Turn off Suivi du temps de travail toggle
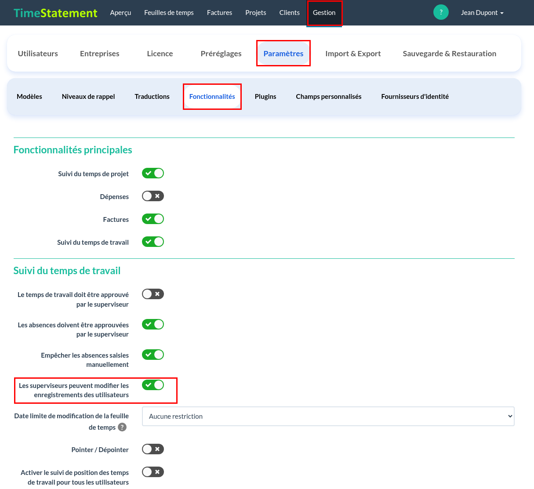The height and width of the screenshot is (489, 534). point(153,242)
